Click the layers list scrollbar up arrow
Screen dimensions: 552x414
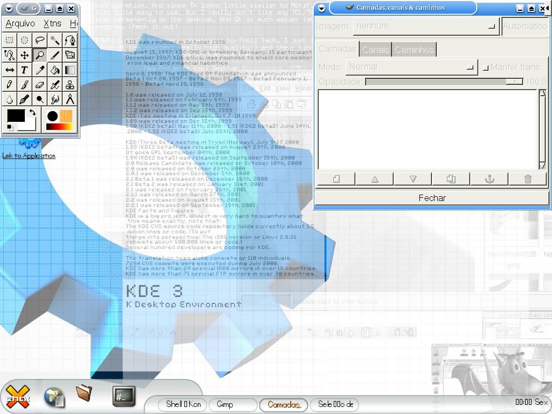tap(542, 93)
